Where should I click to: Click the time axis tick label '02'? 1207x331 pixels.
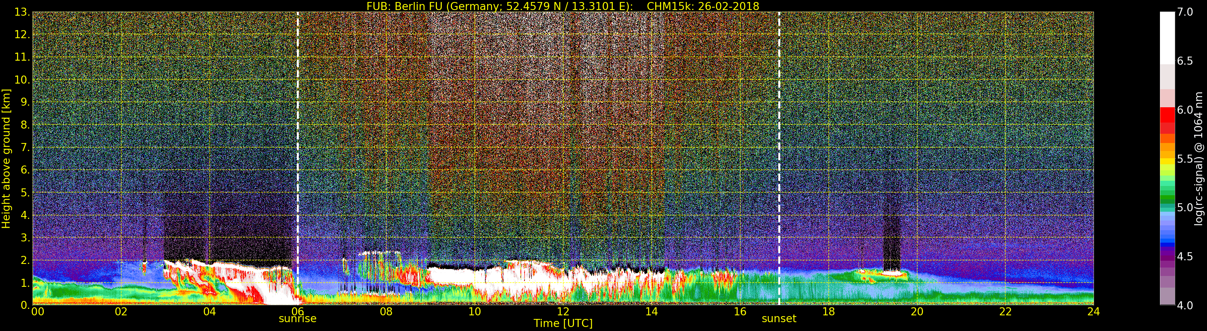tap(121, 312)
